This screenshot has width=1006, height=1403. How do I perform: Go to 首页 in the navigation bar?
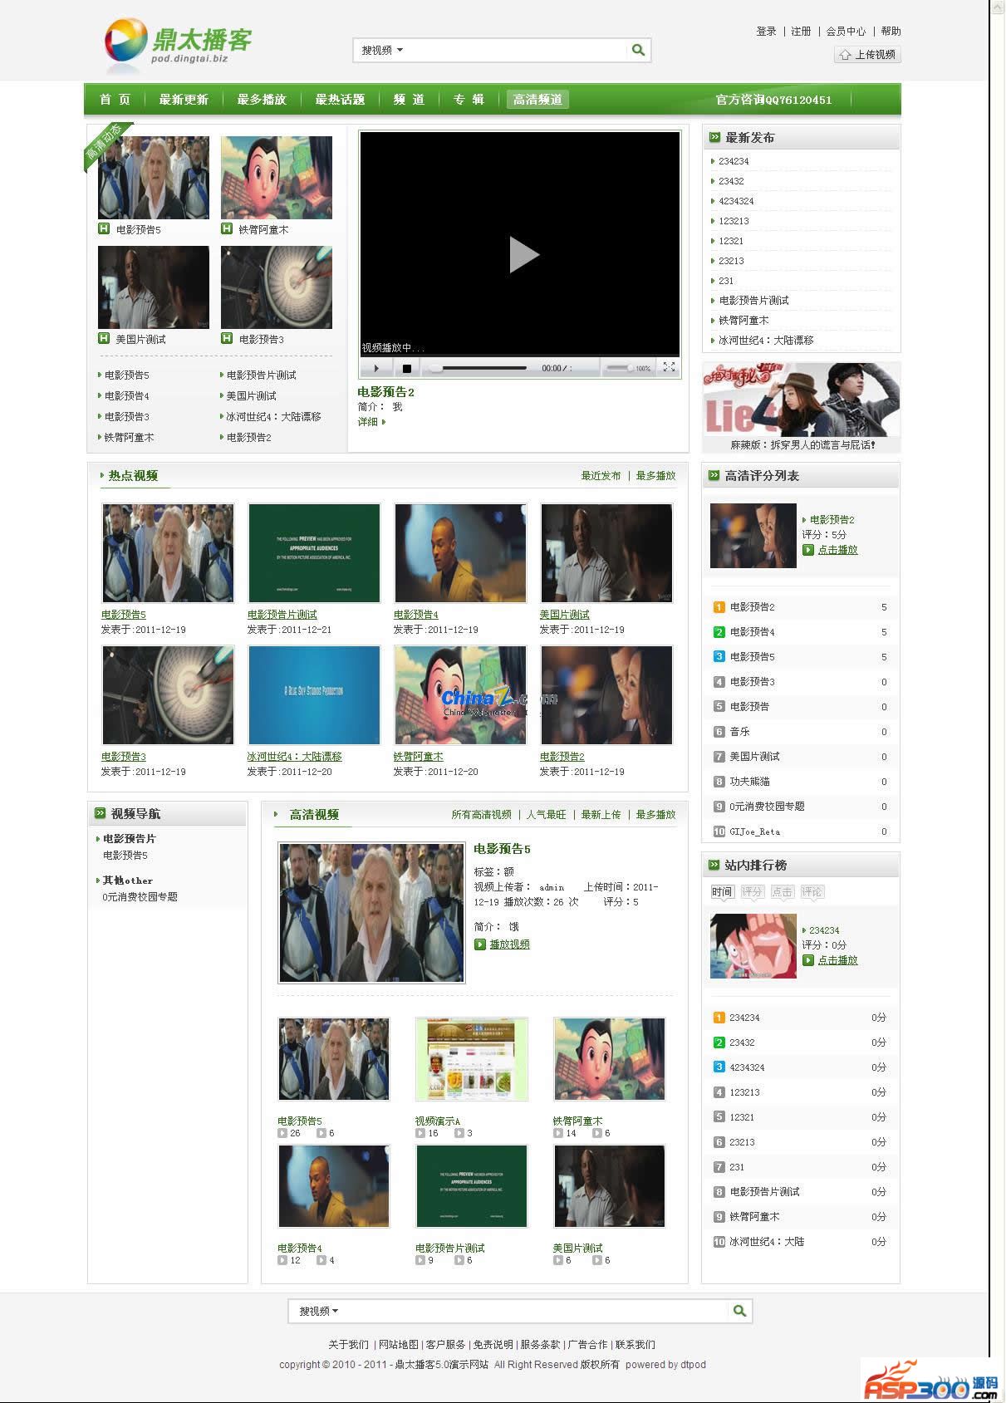[x=115, y=100]
